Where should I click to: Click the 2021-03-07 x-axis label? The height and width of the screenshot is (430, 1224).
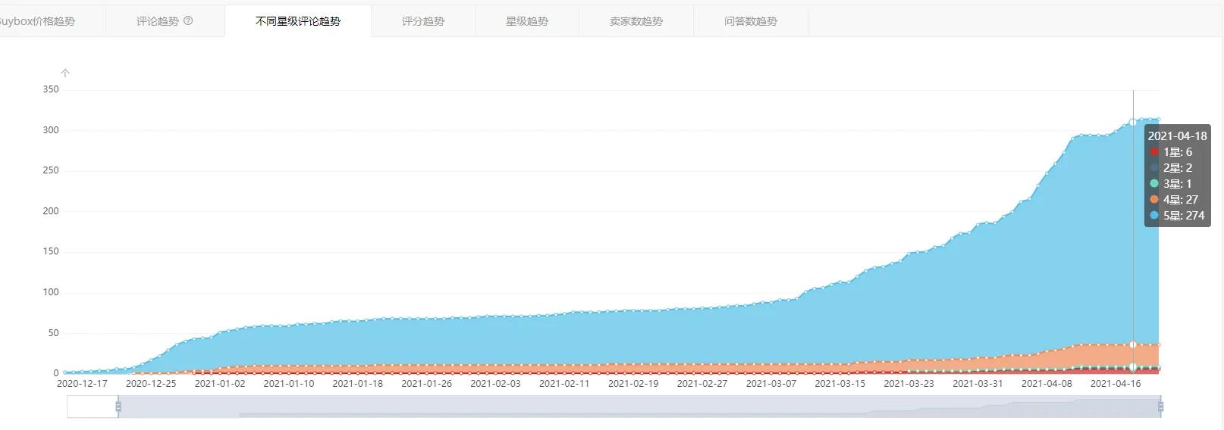[771, 384]
